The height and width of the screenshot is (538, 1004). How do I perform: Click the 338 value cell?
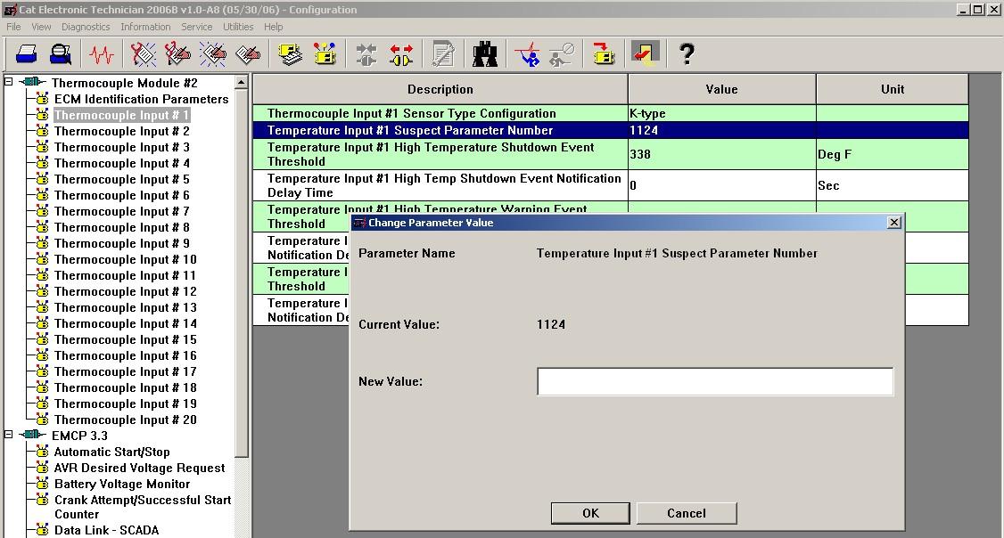(x=721, y=154)
